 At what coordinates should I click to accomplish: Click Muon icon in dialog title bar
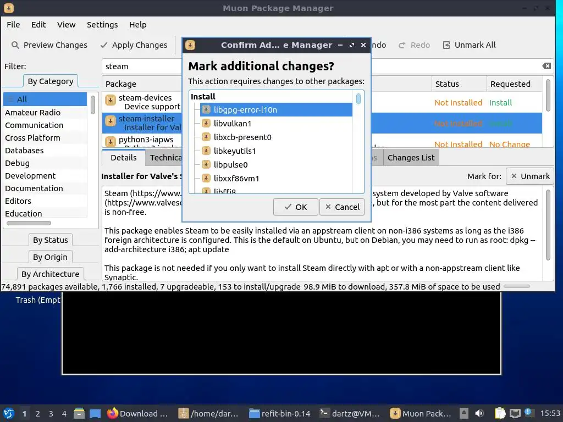(190, 45)
